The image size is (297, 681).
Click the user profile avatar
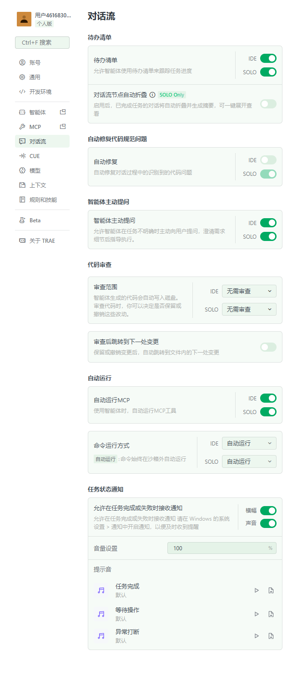click(24, 19)
